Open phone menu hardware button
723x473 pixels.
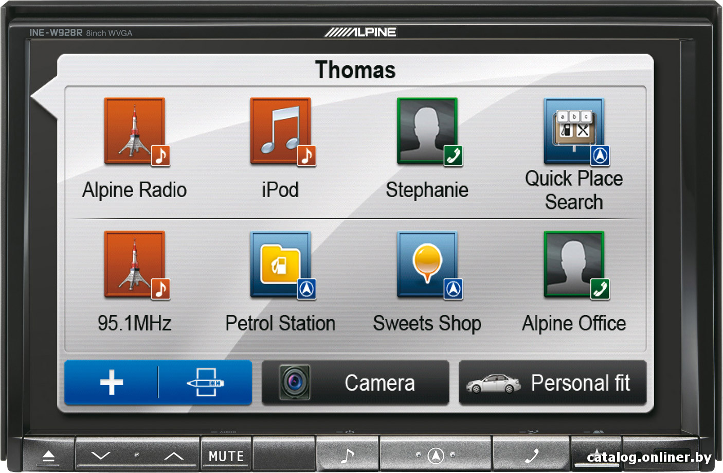[x=531, y=456]
